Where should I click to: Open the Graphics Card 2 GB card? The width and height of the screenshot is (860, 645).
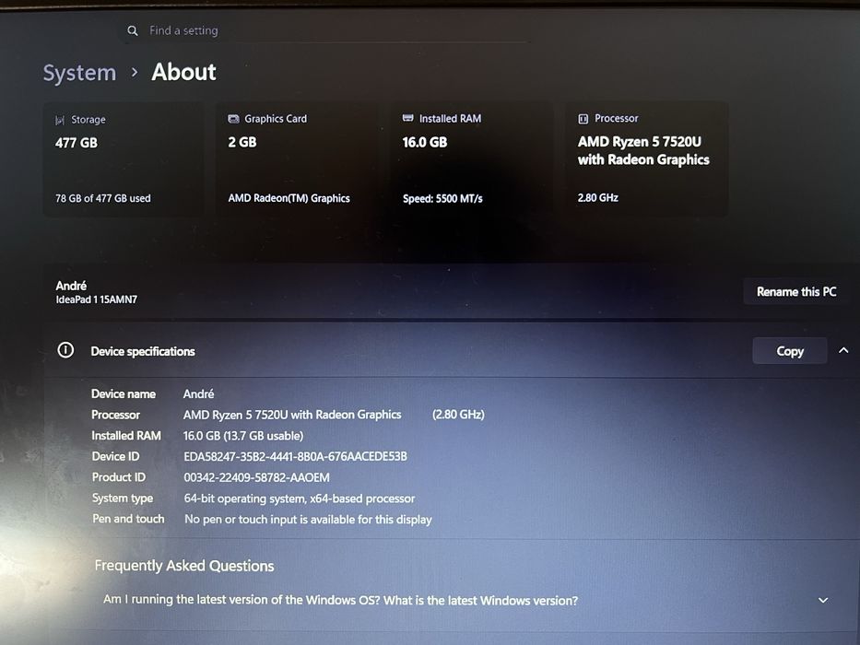pyautogui.click(x=297, y=159)
